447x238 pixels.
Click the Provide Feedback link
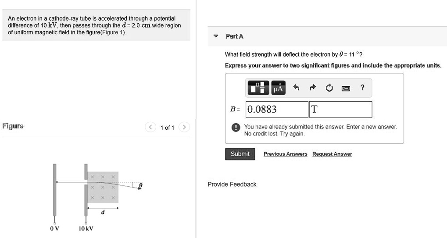pos(232,185)
